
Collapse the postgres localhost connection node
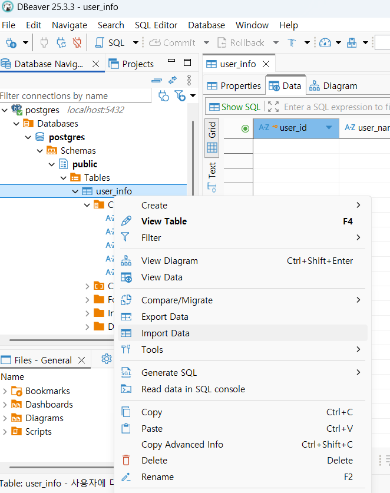(5, 110)
